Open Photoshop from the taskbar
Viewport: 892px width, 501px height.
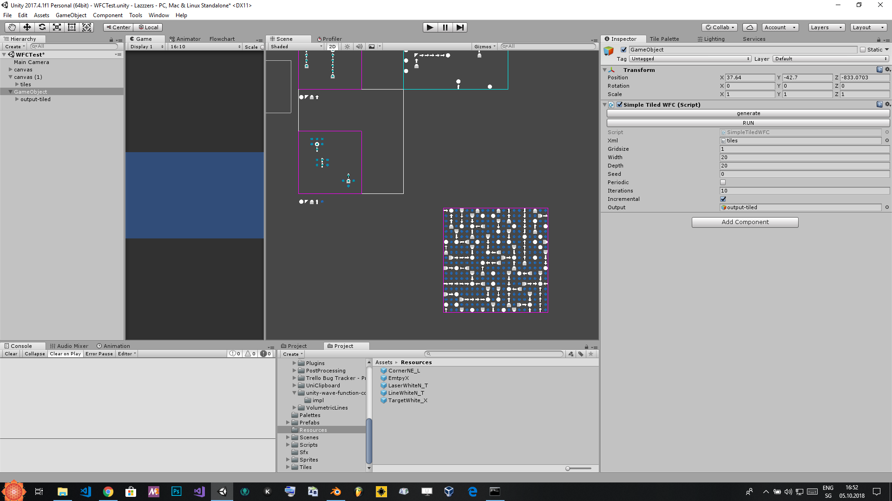click(177, 492)
